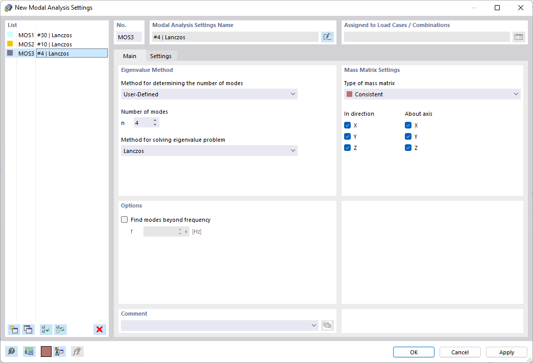
Task: Select the Main tab
Action: 130,56
